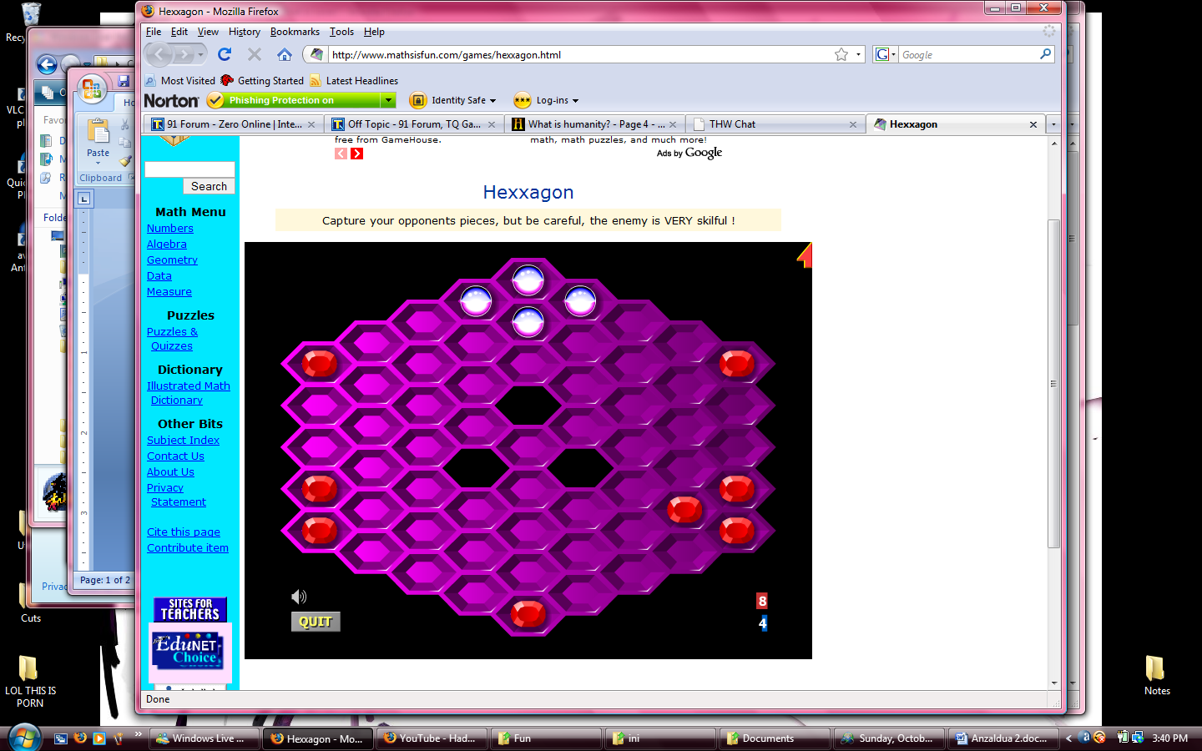Open the Bookmarks menu

(295, 32)
